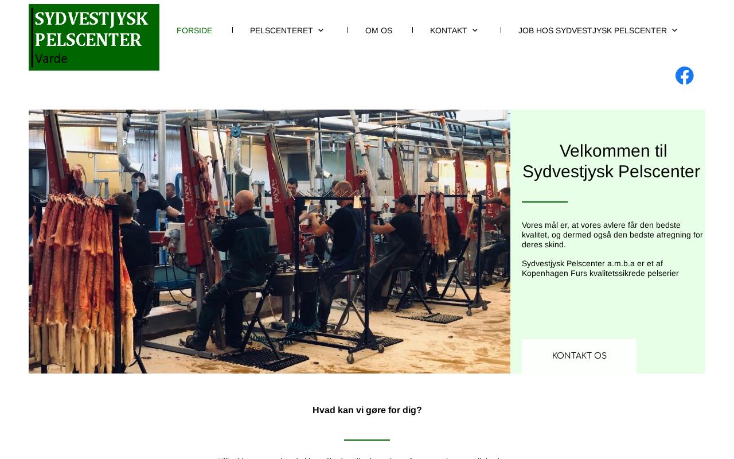734x459 pixels.
Task: Click the green divider under Hvad kan vi
Action: [x=367, y=440]
